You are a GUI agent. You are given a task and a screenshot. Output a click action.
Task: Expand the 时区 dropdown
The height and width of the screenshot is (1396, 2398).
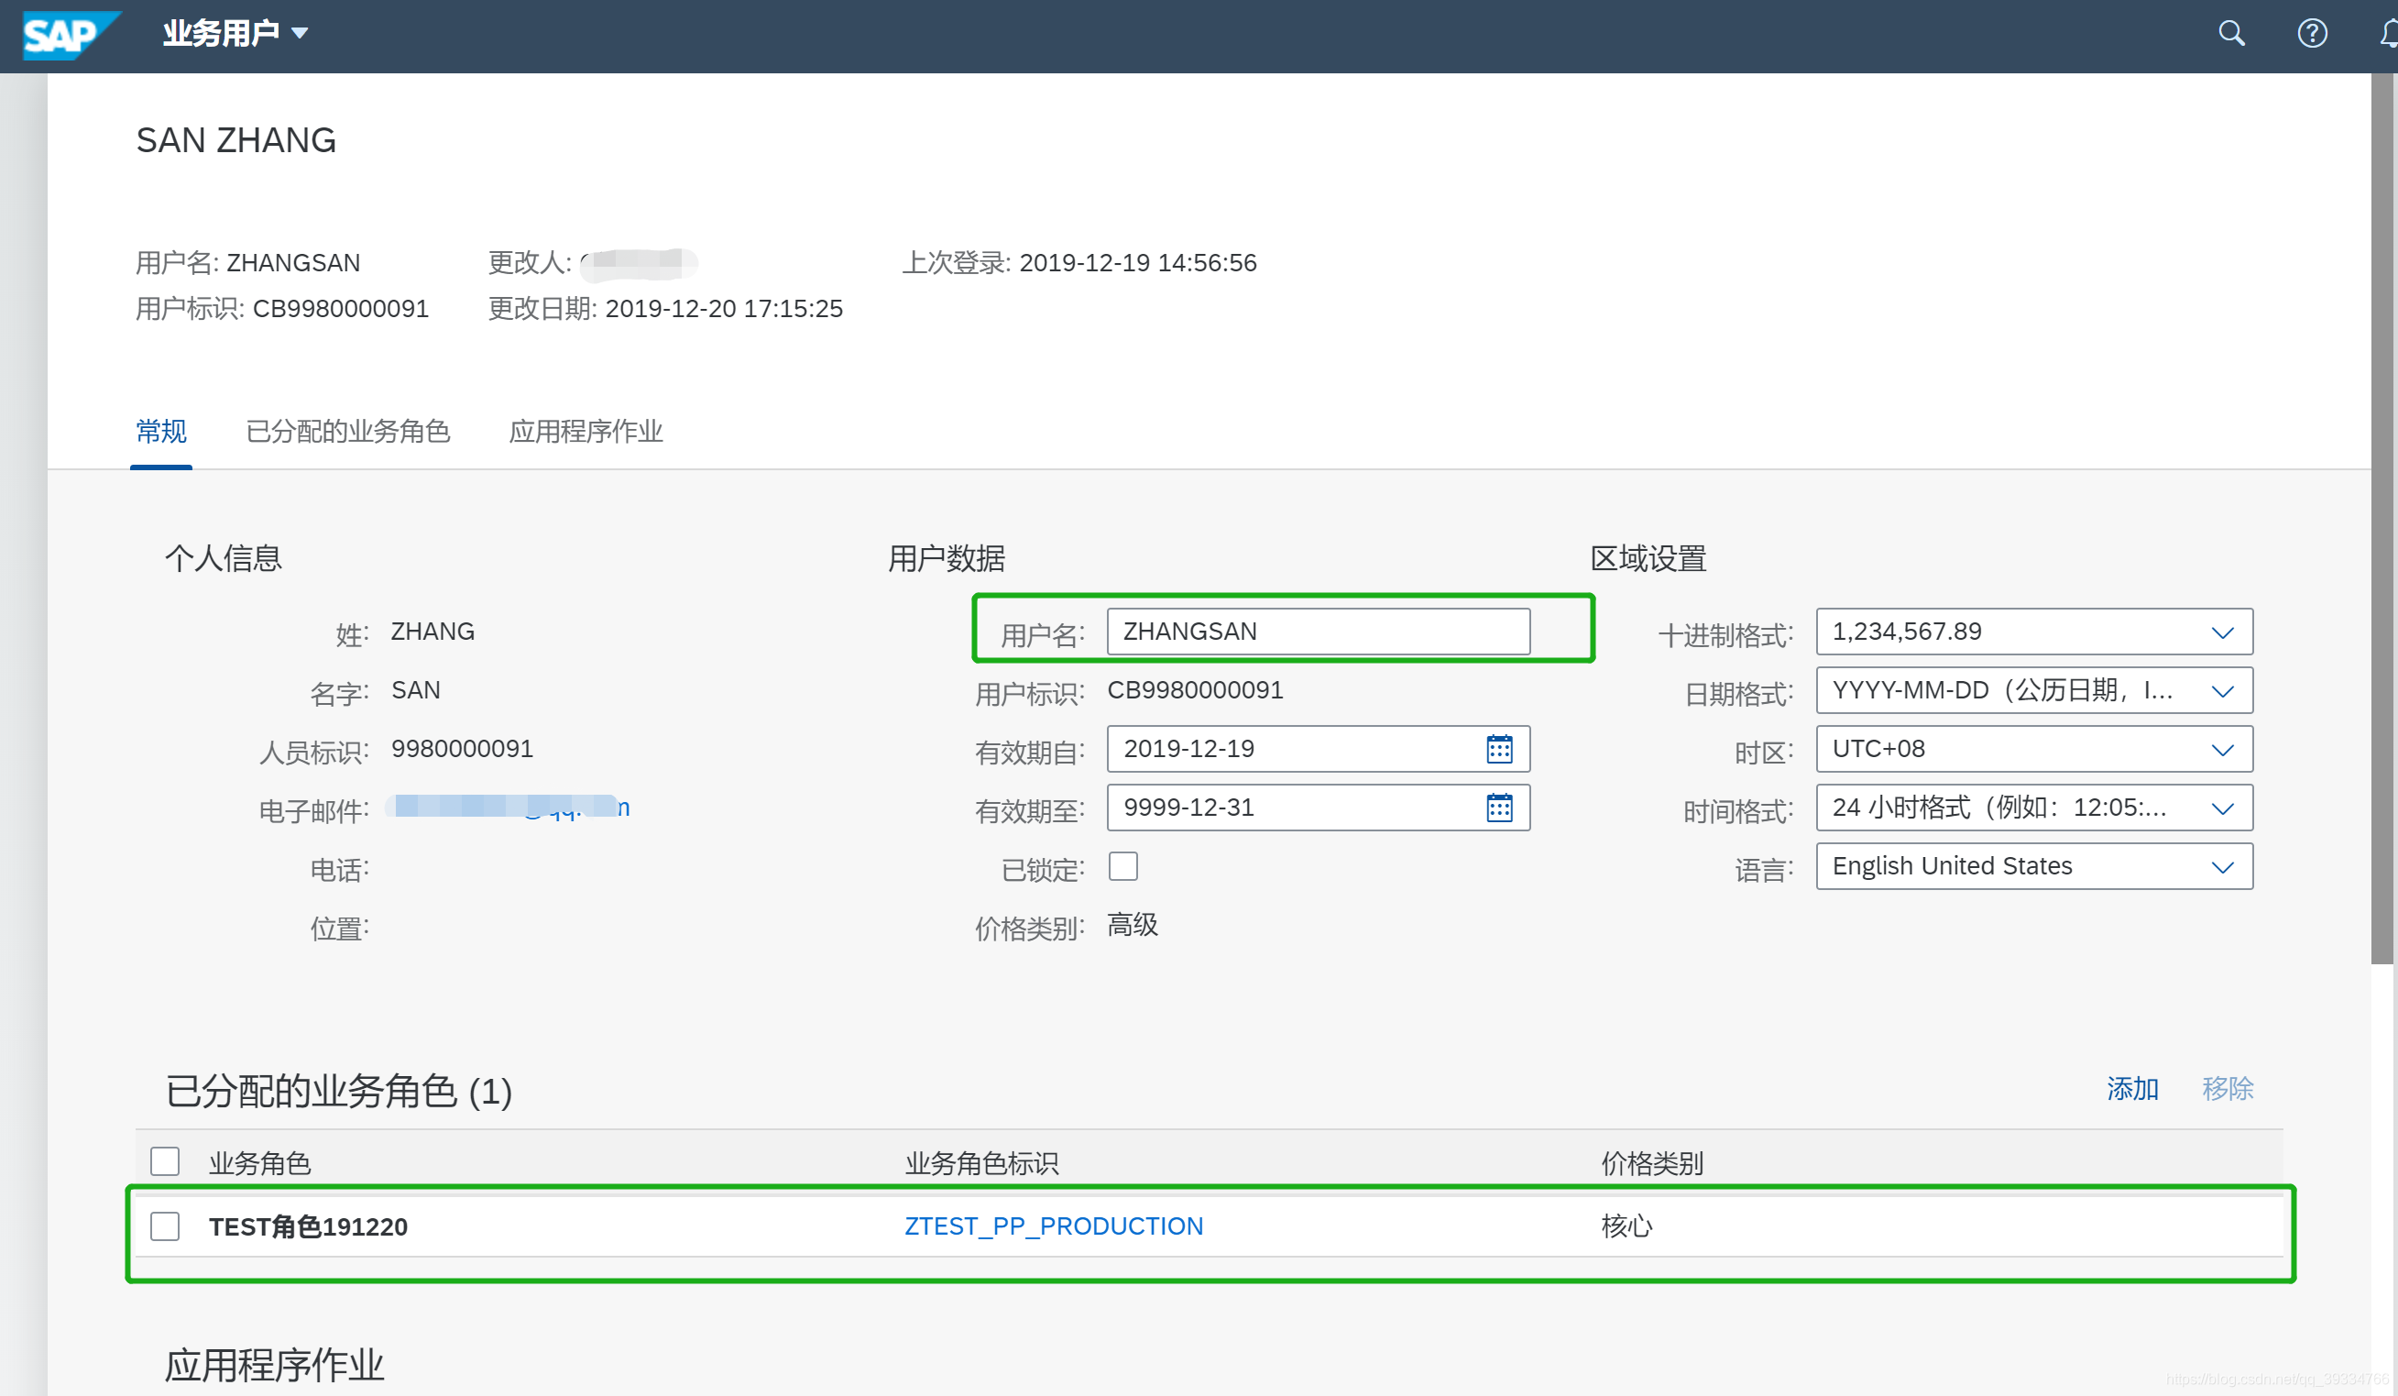(x=2224, y=748)
